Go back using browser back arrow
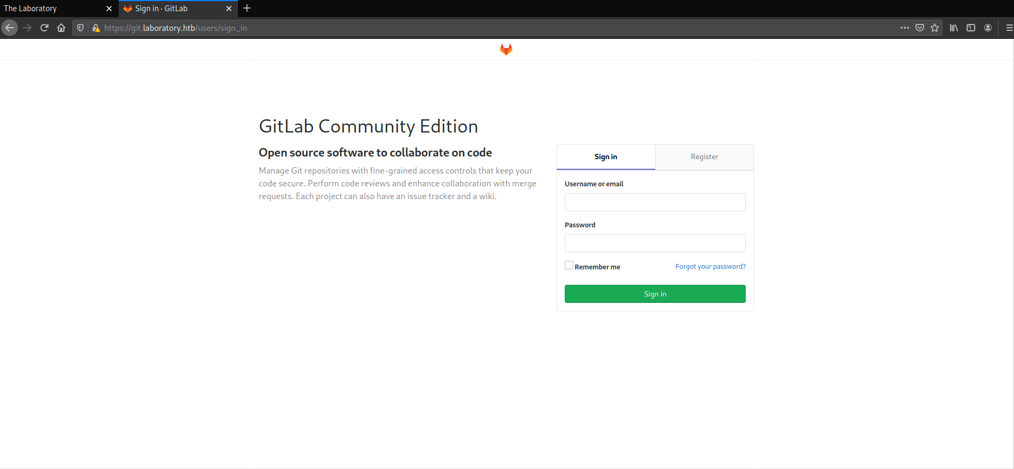This screenshot has width=1014, height=469. coord(10,28)
